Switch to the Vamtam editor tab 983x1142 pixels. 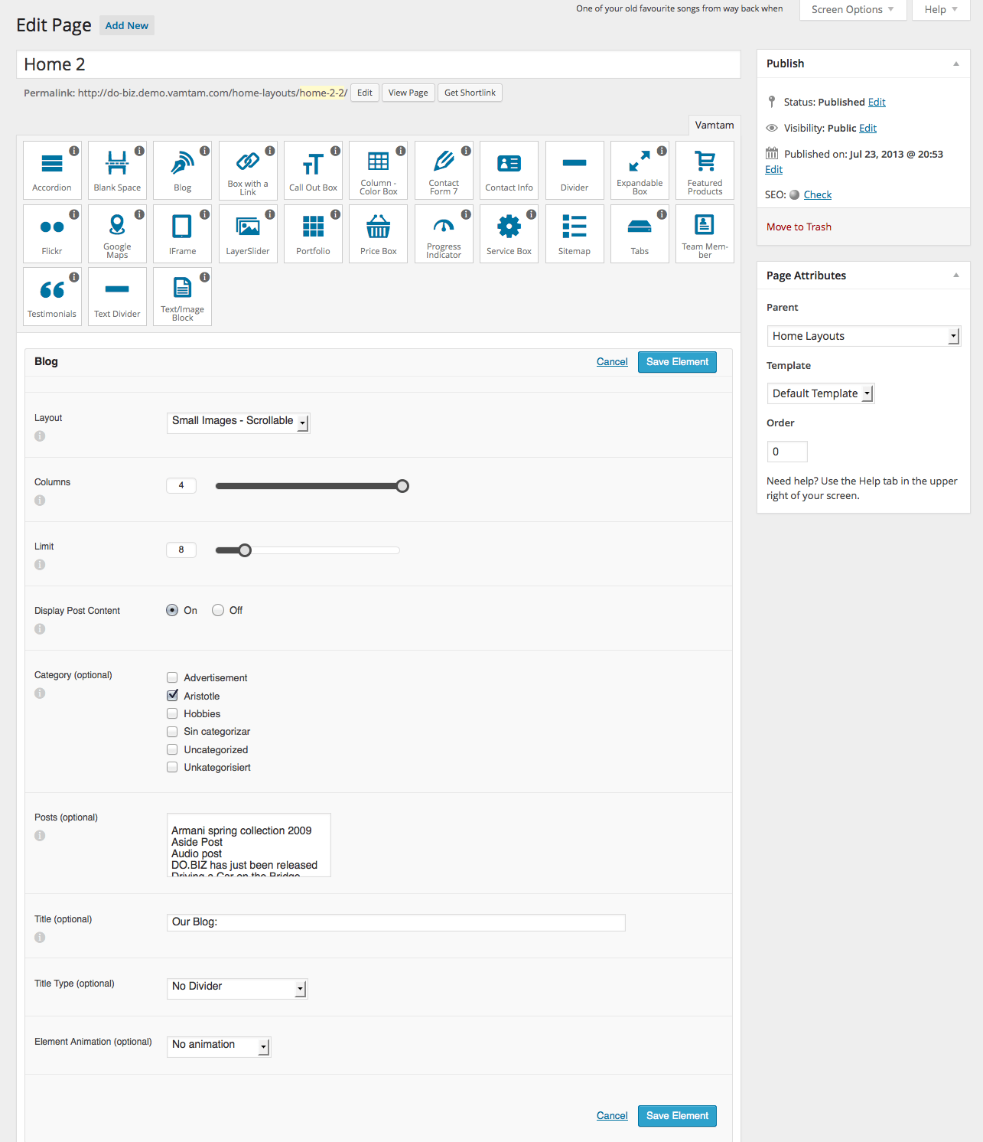(714, 125)
